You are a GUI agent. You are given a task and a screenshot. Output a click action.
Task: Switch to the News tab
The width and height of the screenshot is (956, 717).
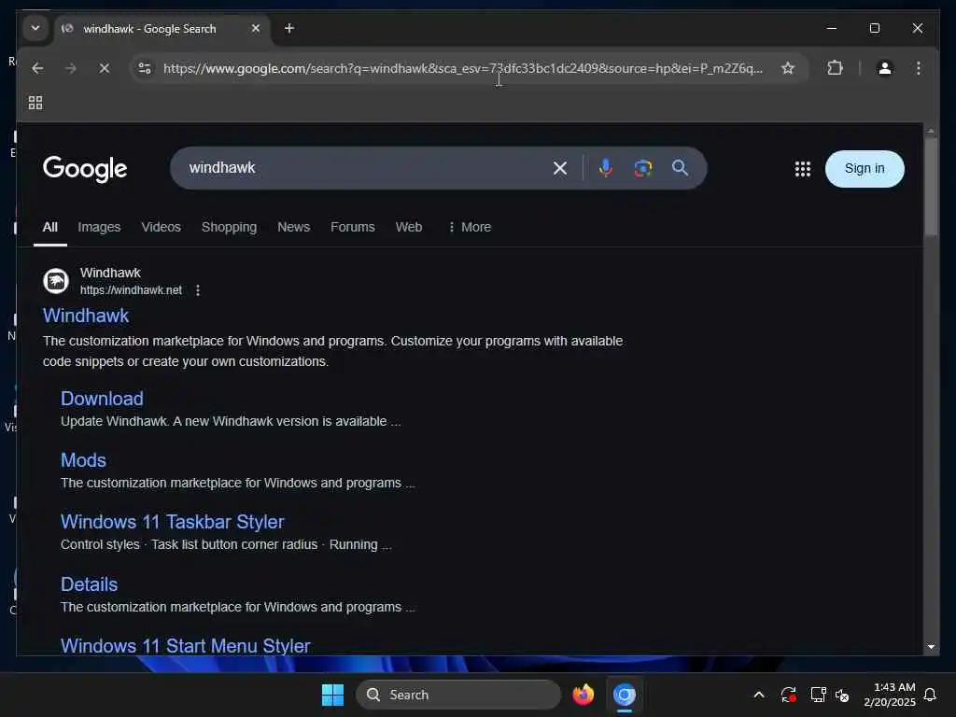click(293, 228)
